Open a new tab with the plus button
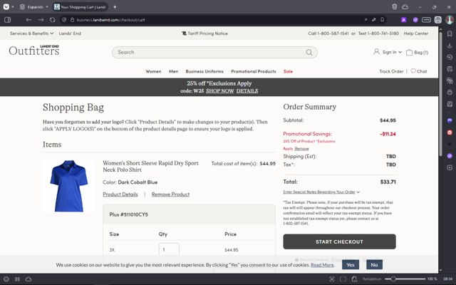456x285 pixels. pos(115,6)
